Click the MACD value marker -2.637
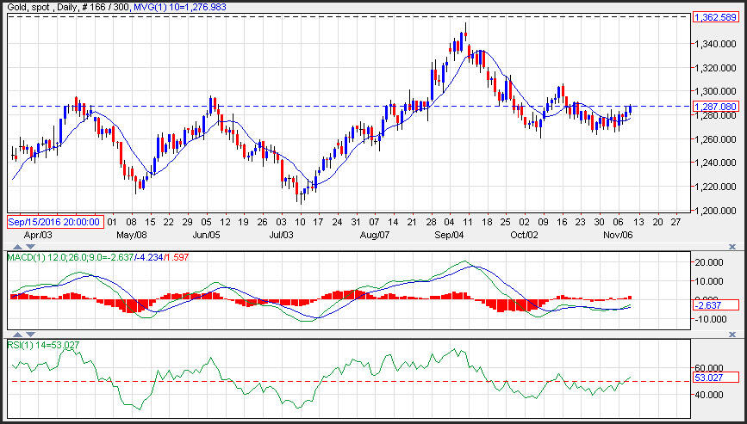Image resolution: width=747 pixels, height=424 pixels. tap(715, 305)
